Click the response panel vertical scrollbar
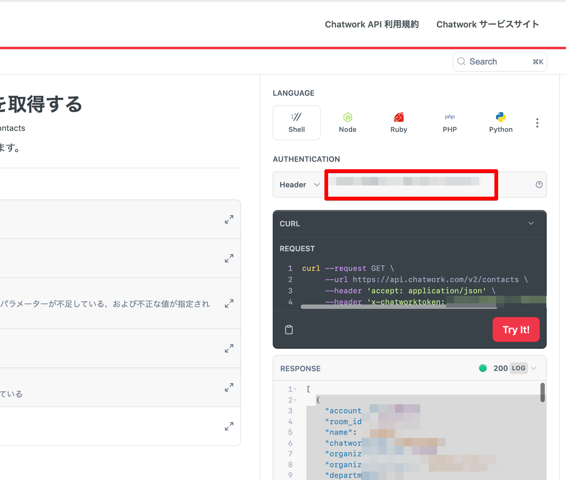566x480 pixels. (x=542, y=393)
